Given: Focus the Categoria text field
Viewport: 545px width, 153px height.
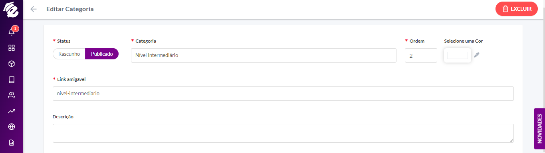Looking at the screenshot, I should (x=264, y=55).
